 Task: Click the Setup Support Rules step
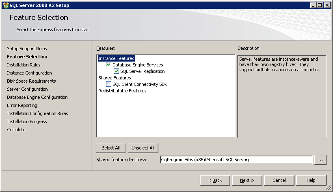point(27,49)
